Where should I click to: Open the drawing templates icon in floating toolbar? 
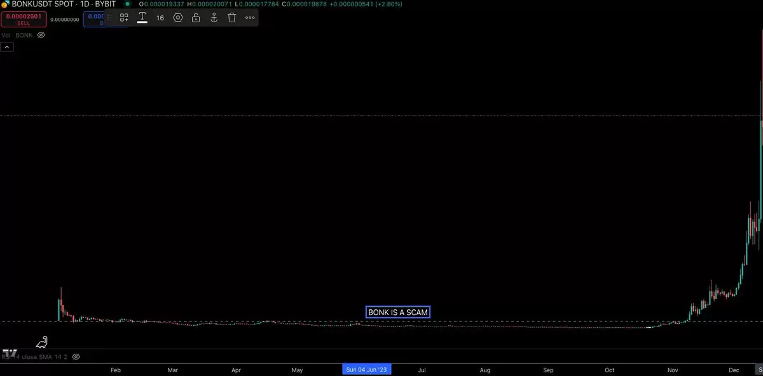[x=124, y=18]
